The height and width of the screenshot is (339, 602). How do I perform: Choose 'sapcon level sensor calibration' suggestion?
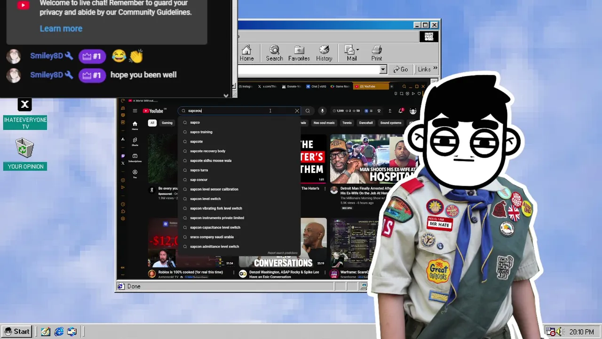pos(239,189)
